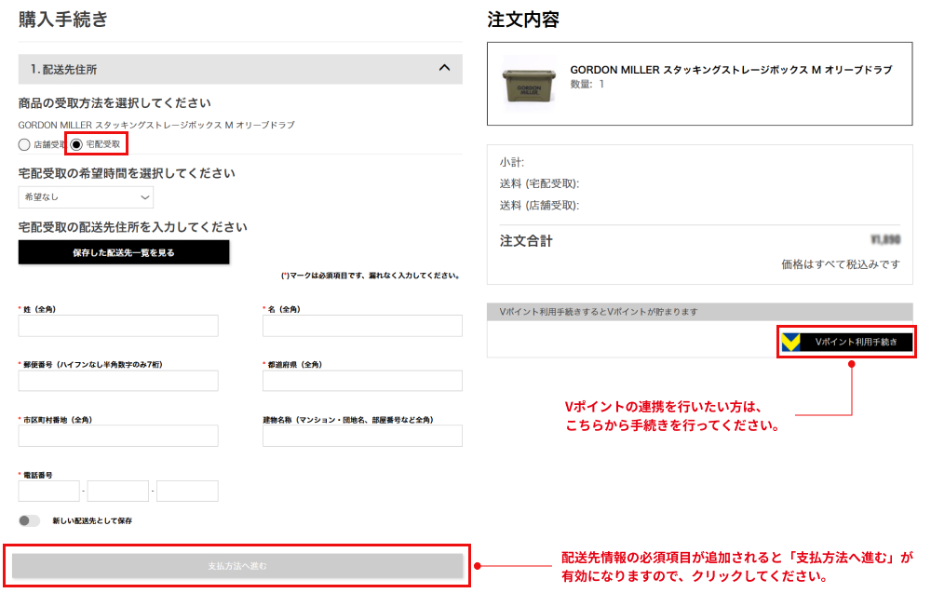
Task: Open the GORDON MILLER storage box thumbnail
Action: point(529,84)
